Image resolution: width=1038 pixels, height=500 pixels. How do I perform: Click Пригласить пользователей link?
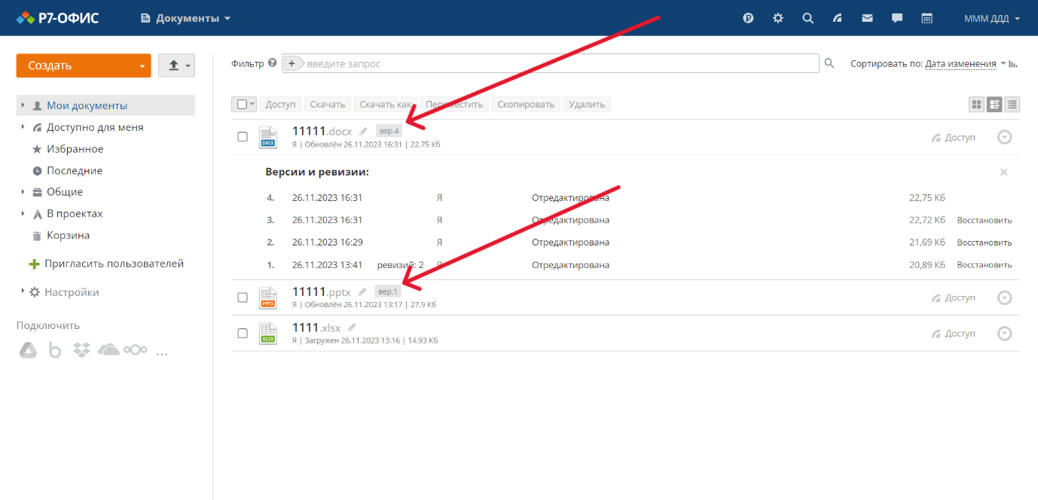(114, 264)
